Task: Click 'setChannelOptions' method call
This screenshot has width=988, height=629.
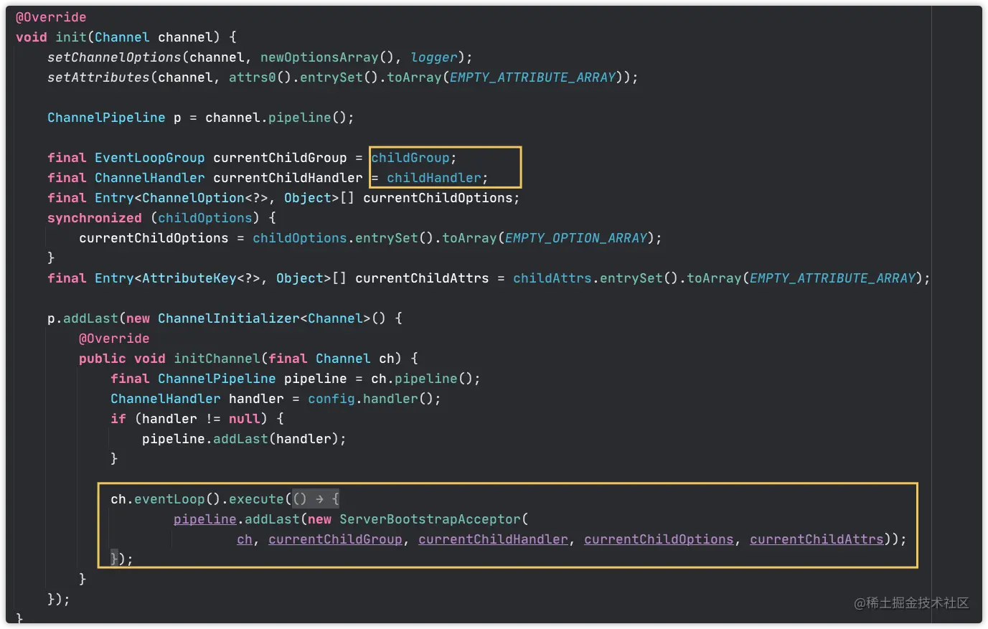Action: coord(114,57)
